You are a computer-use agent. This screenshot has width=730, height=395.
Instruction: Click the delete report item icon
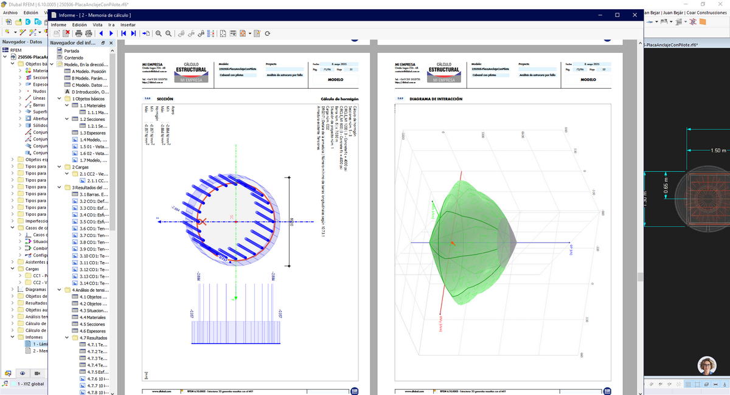66,33
